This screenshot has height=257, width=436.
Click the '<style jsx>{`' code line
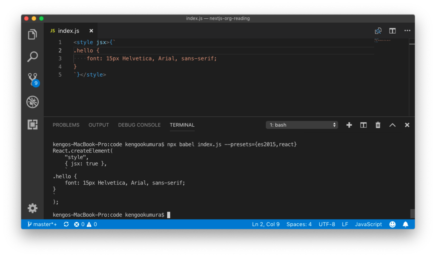[94, 42]
